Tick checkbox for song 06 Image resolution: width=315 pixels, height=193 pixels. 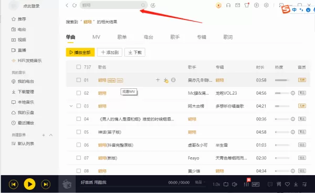point(79,145)
